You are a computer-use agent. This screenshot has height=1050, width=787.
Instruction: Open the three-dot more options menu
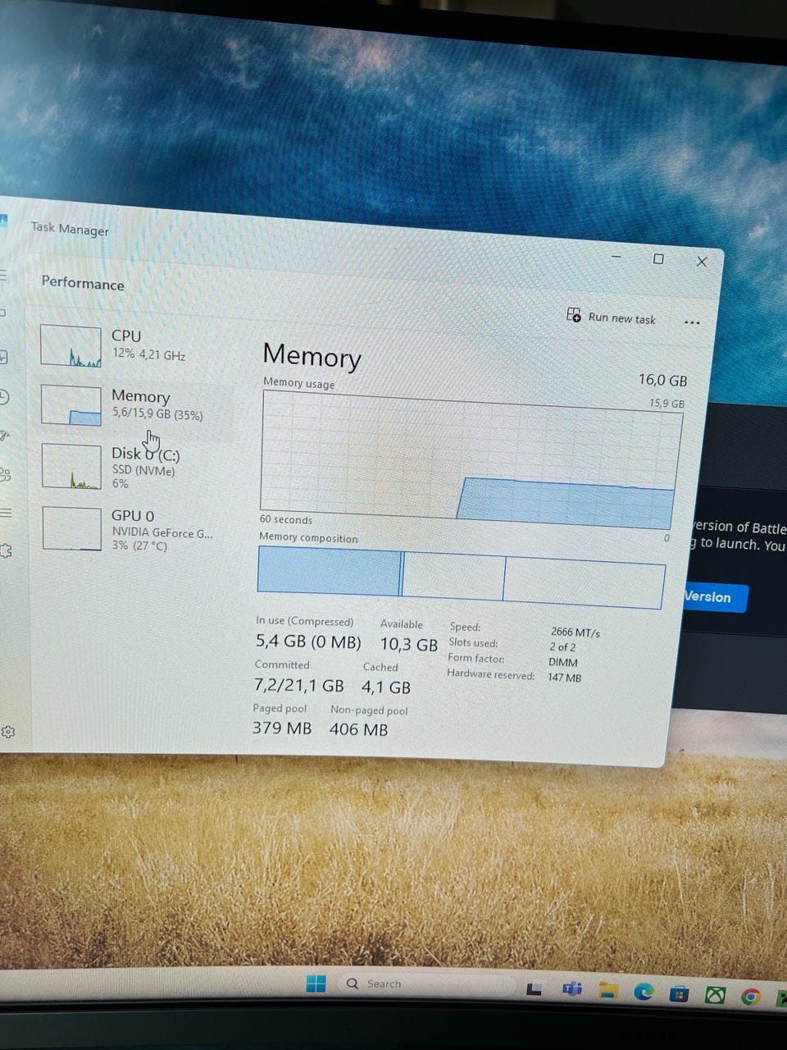tap(692, 322)
